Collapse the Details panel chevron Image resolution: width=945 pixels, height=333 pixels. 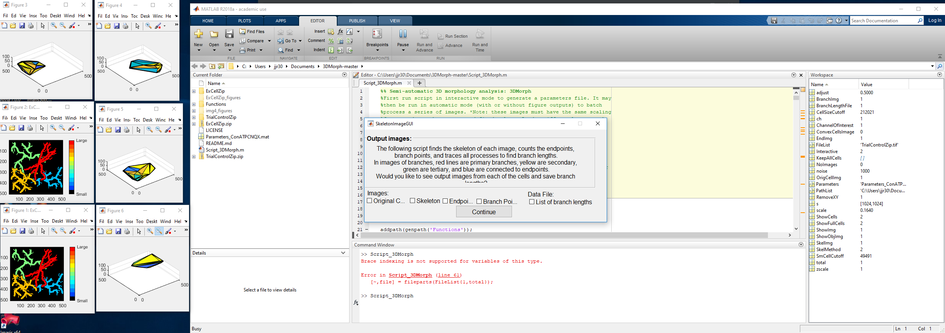click(343, 253)
